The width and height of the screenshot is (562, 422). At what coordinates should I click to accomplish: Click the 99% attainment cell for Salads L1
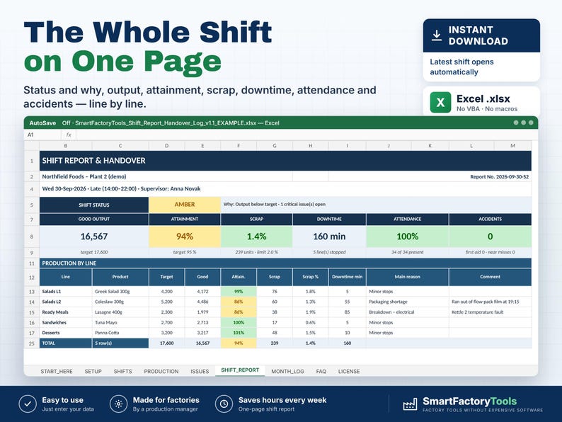coord(239,292)
